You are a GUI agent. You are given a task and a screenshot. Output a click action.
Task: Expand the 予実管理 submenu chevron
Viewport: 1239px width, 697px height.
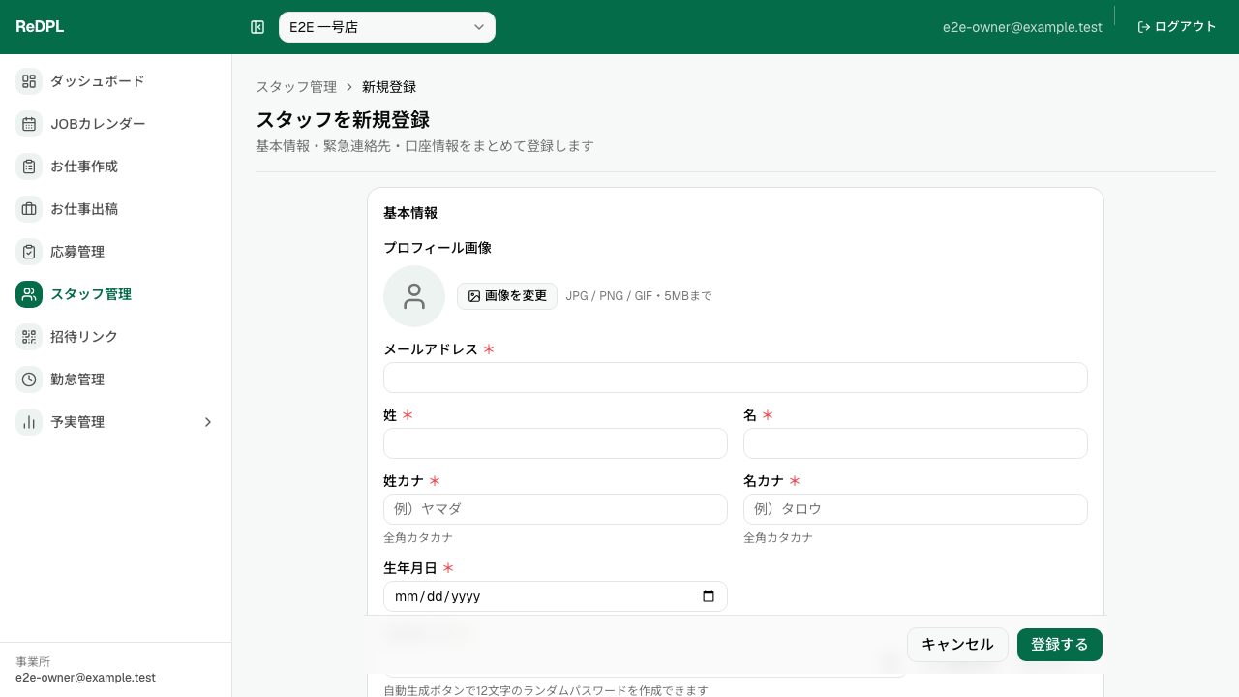point(208,422)
